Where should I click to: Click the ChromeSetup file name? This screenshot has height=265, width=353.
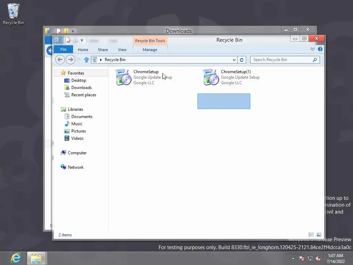click(146, 72)
